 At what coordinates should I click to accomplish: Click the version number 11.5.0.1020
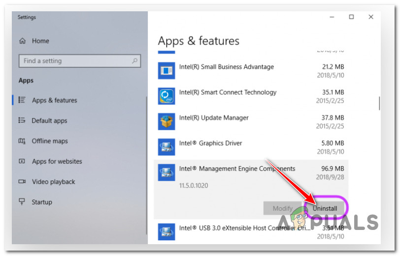(194, 186)
